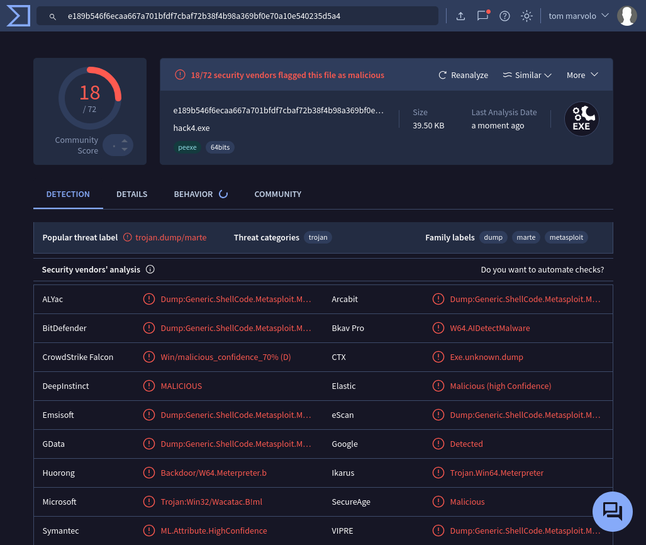Viewport: 646px width, 545px height.
Task: Open the user profile avatar
Action: coord(627,16)
